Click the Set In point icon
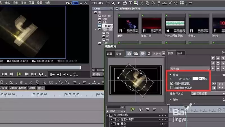The width and height of the screenshot is (225, 127). [52, 74]
